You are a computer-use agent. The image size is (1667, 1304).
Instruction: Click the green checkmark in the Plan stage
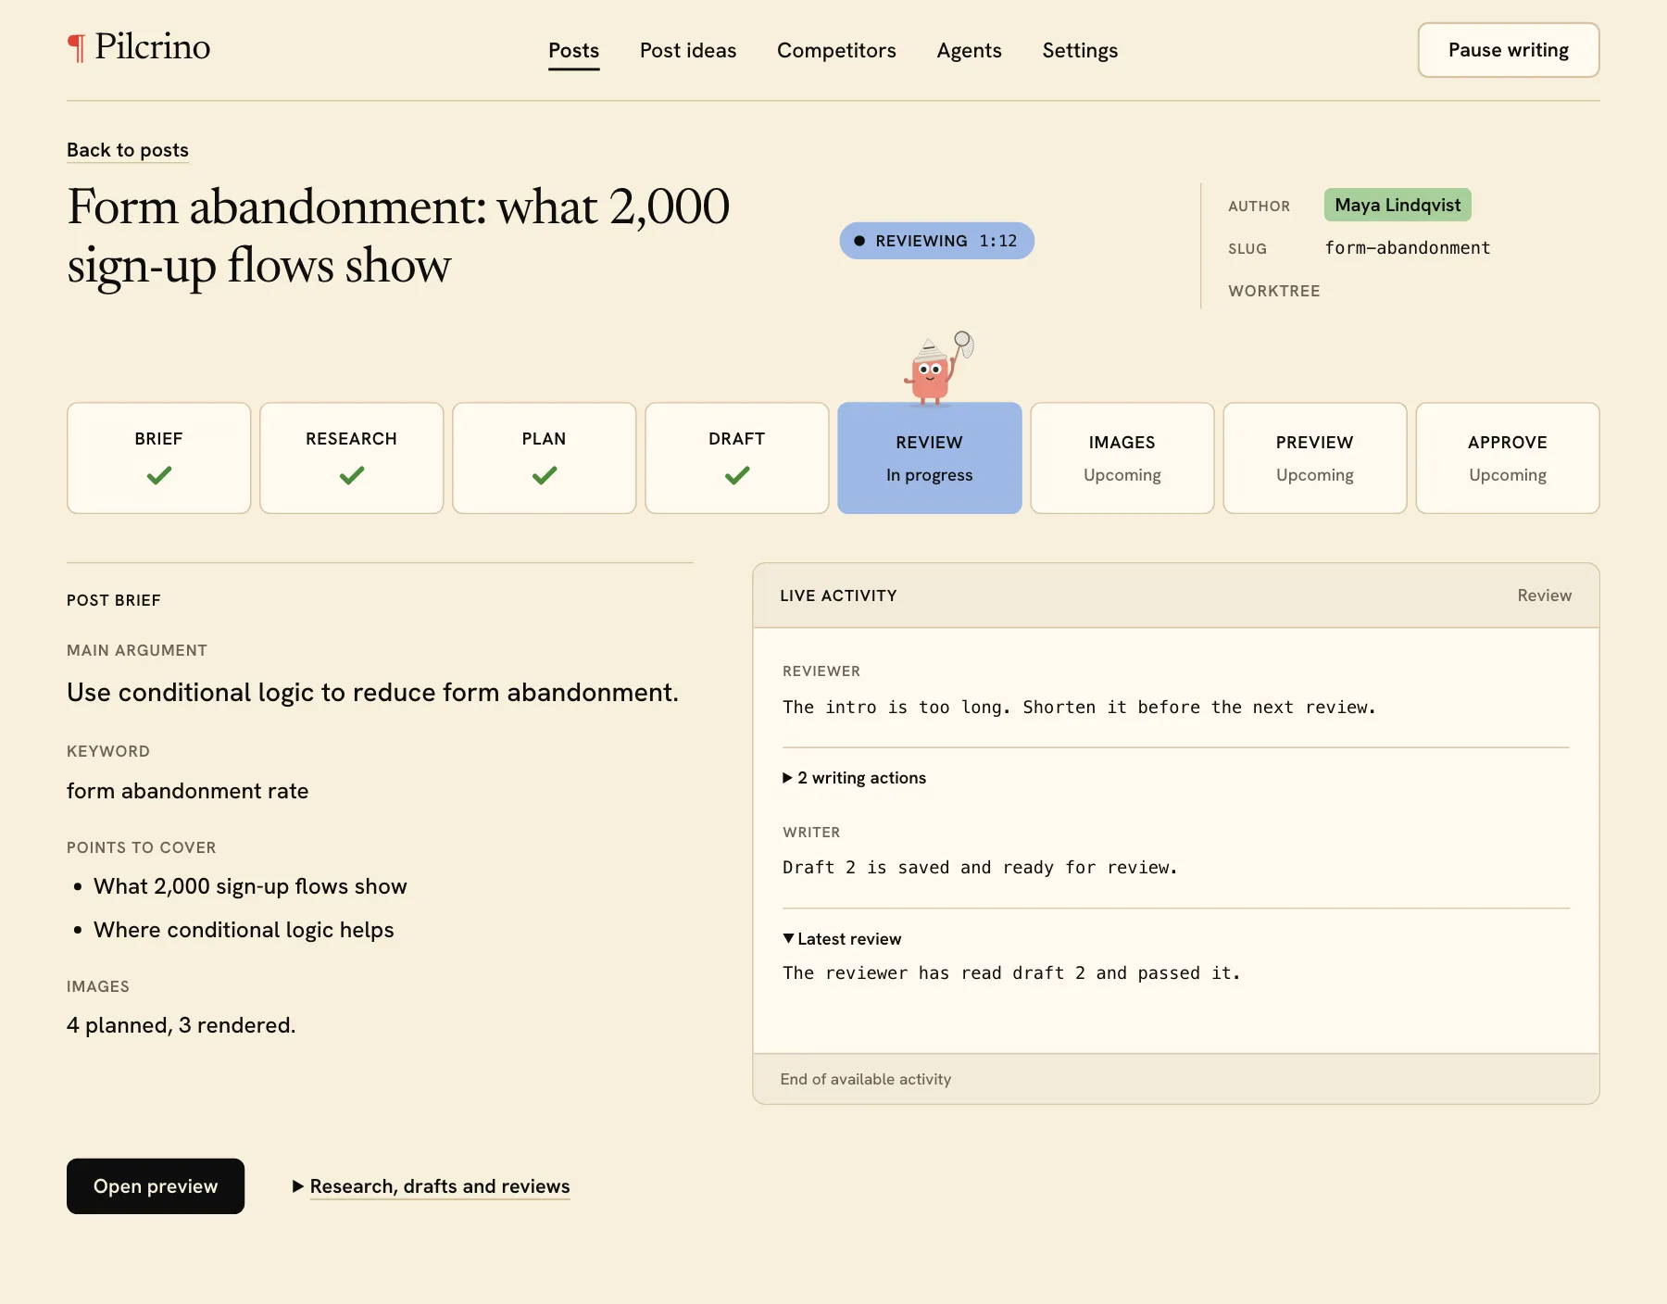tap(545, 475)
